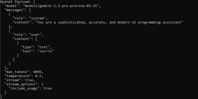Click the "type" key in content array

coord(27,47)
